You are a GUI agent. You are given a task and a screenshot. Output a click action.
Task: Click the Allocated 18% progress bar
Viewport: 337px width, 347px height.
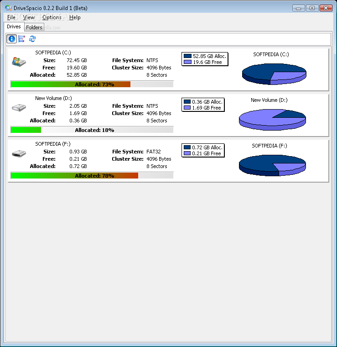92,130
